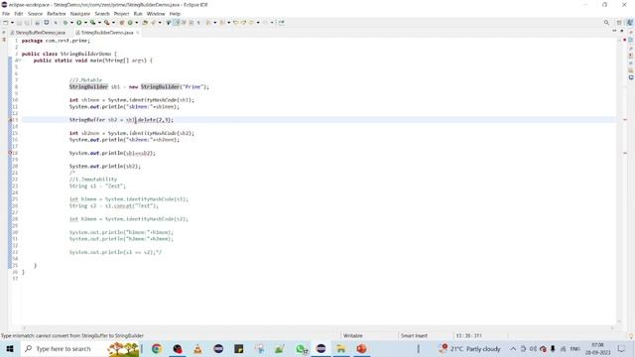Open the Navigate menu
This screenshot has width=635, height=357.
point(80,14)
